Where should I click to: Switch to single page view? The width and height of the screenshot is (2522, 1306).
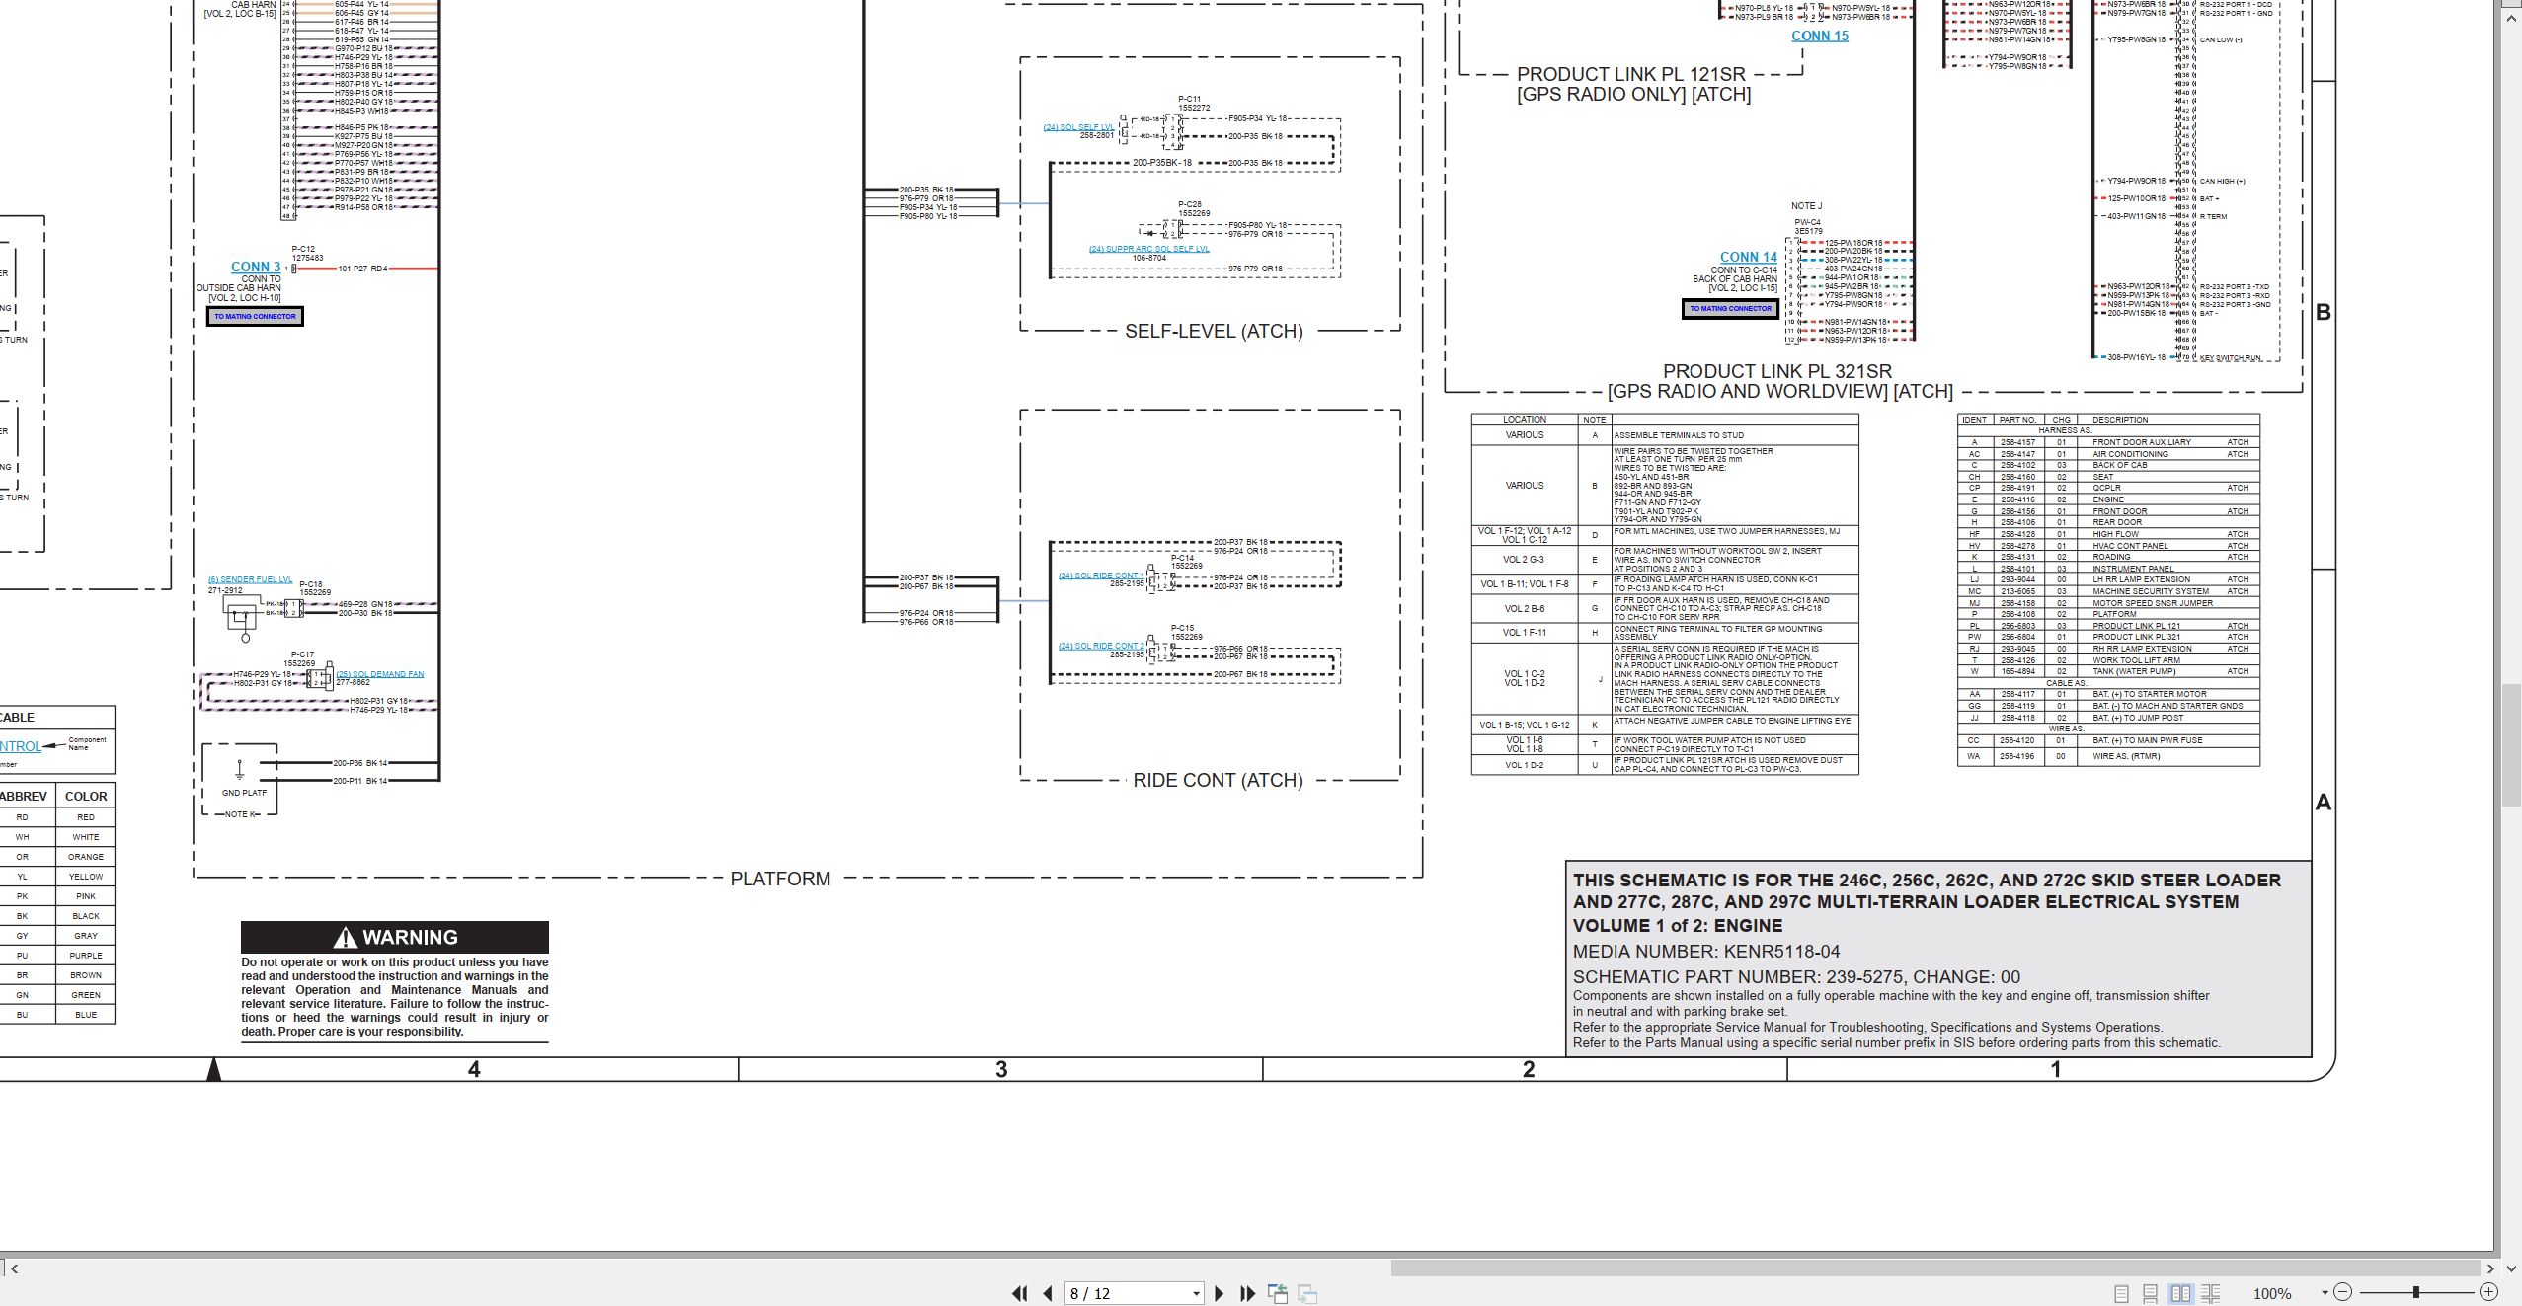tap(2121, 1293)
